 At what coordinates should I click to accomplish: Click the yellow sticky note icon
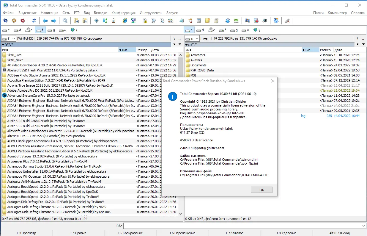[x=208, y=21]
